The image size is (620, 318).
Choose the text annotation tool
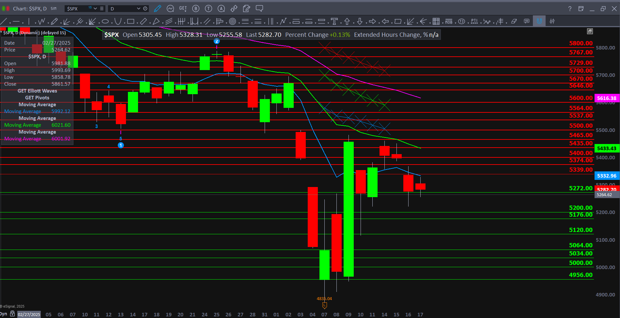[334, 22]
